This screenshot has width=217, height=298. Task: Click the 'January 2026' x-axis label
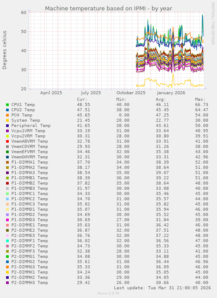171,93
